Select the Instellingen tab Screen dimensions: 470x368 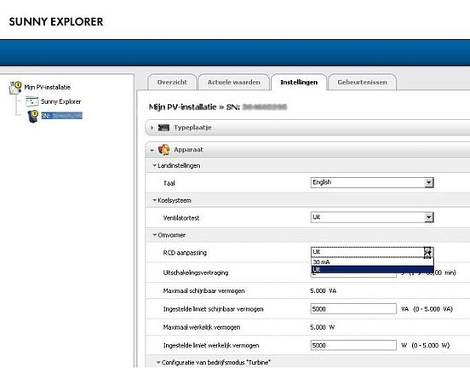point(299,82)
